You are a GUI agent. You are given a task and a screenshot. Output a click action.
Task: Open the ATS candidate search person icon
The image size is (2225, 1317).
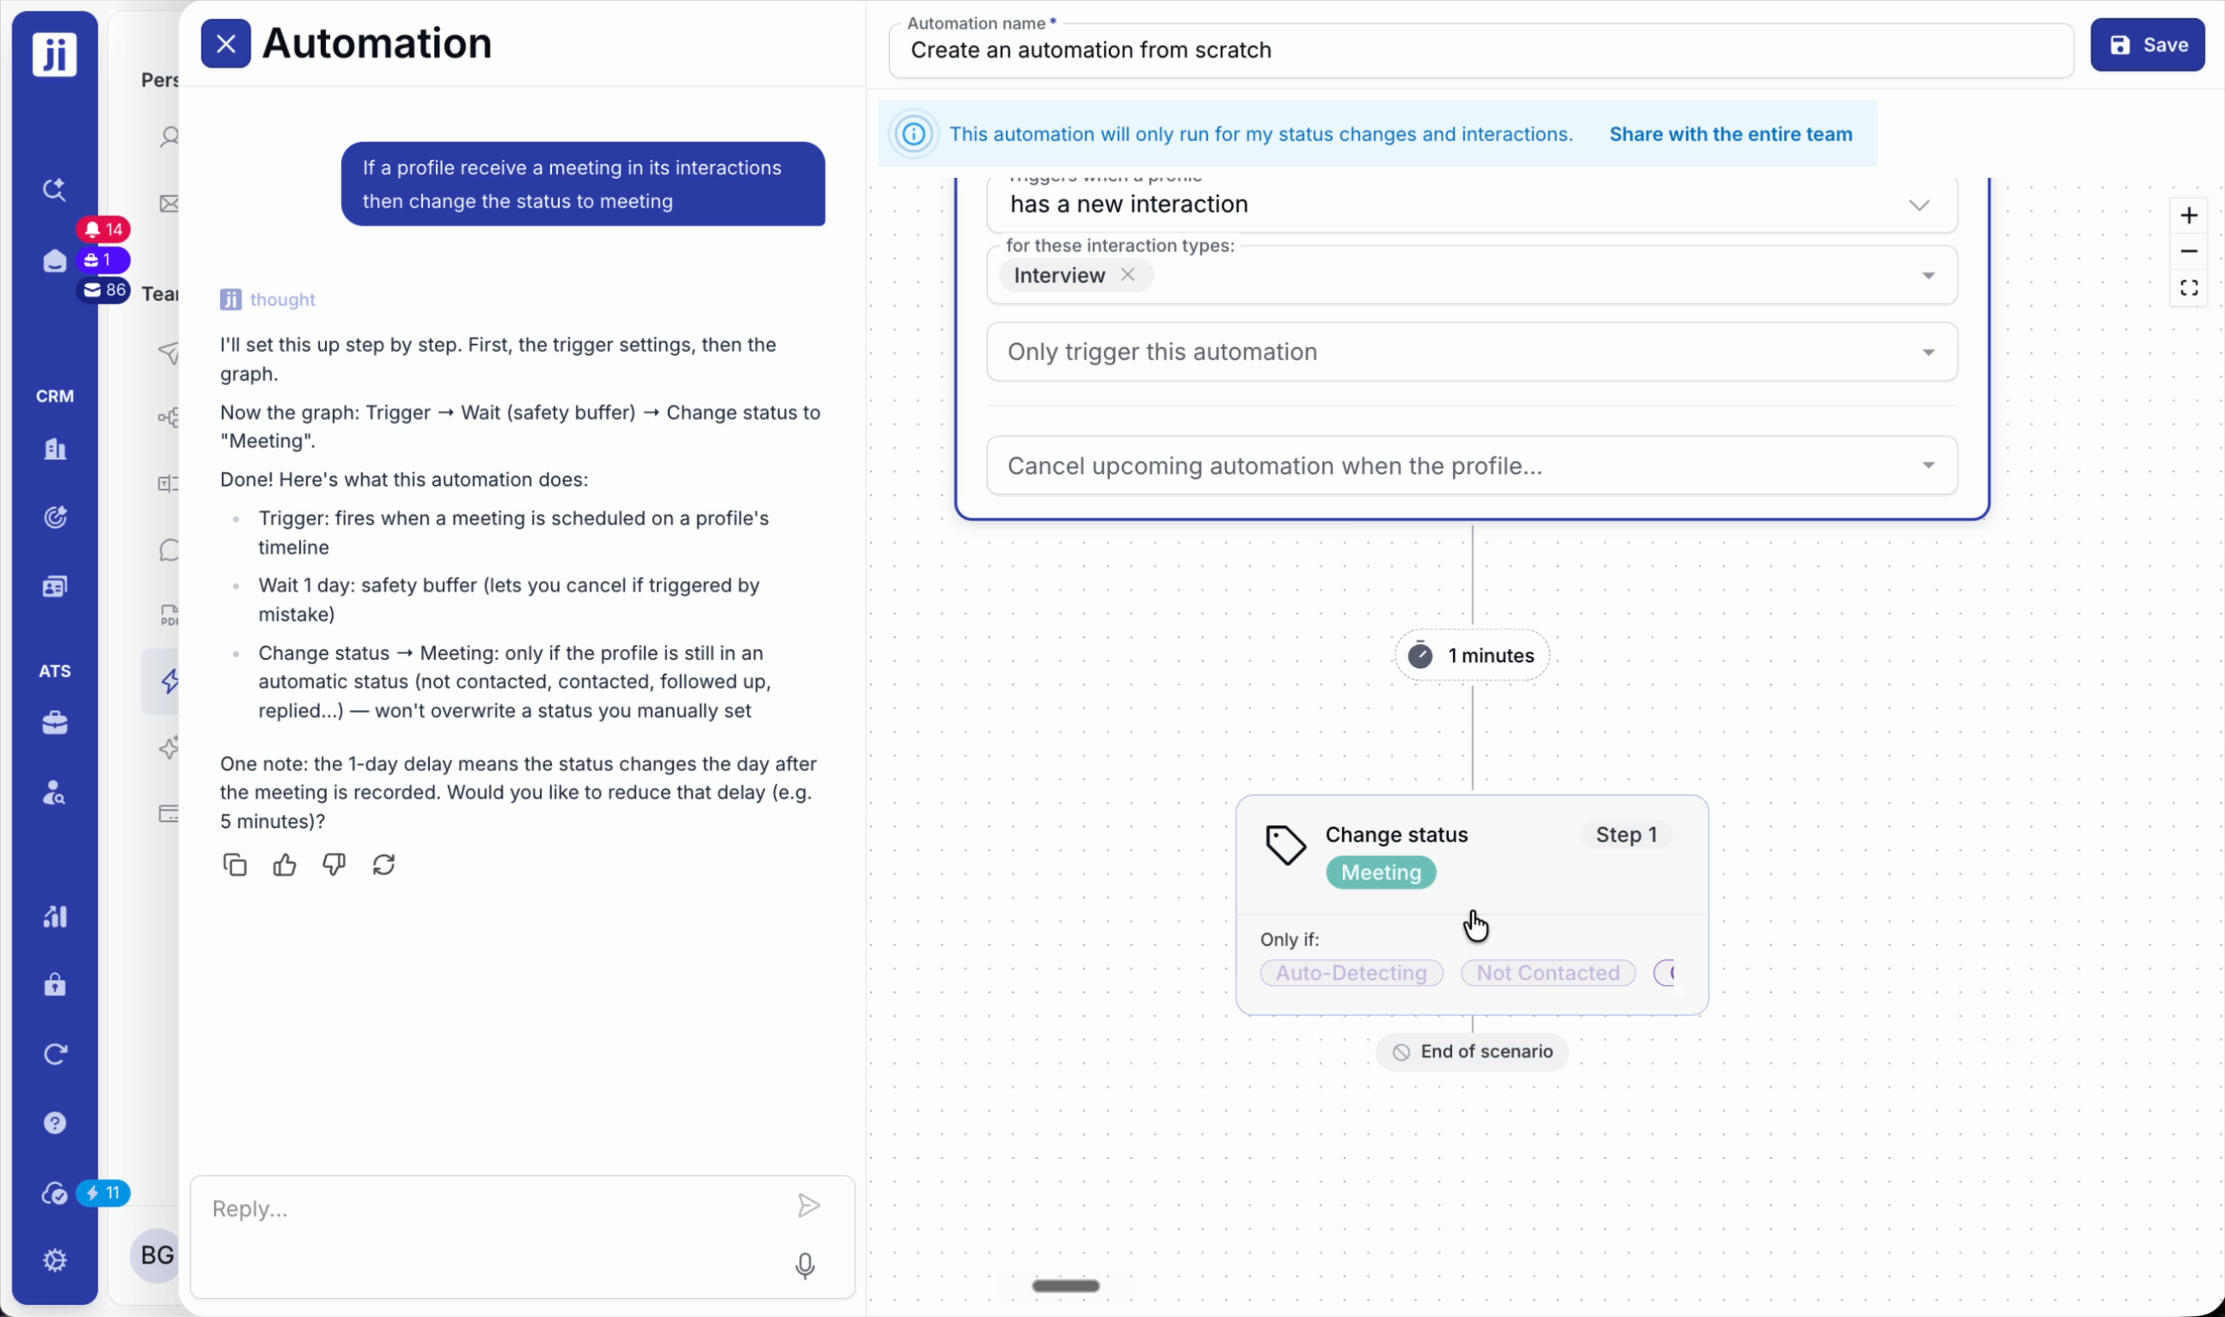(55, 793)
